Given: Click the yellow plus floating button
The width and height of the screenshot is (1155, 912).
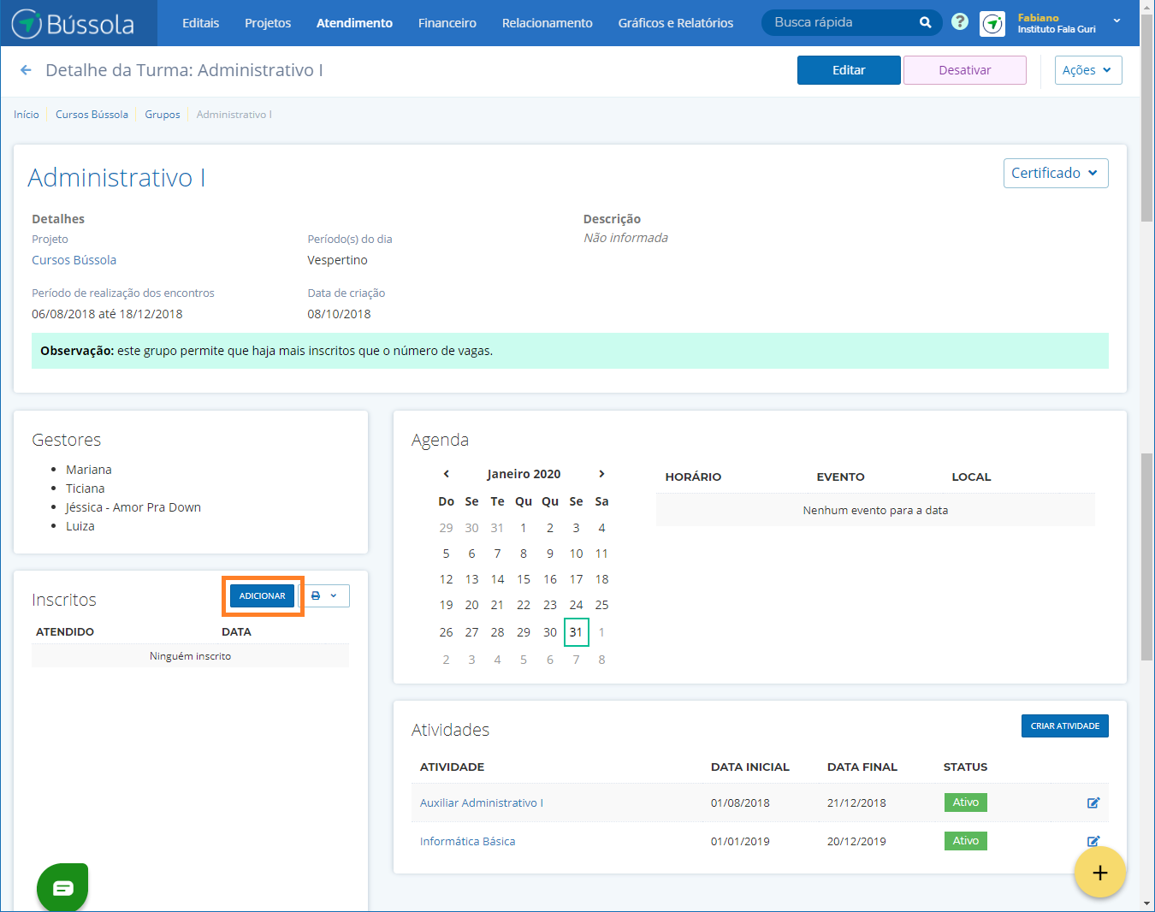Looking at the screenshot, I should (x=1099, y=872).
